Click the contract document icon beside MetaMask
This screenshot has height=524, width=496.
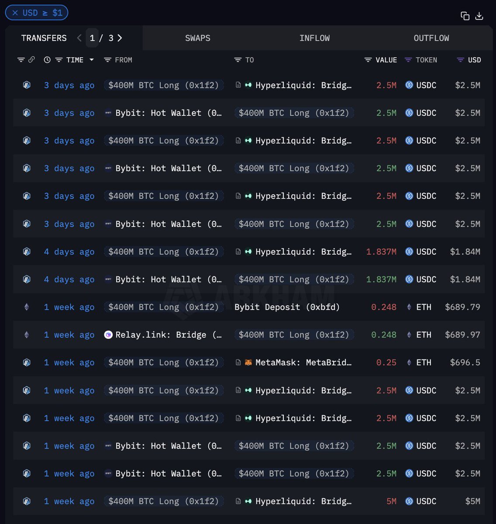coord(238,362)
